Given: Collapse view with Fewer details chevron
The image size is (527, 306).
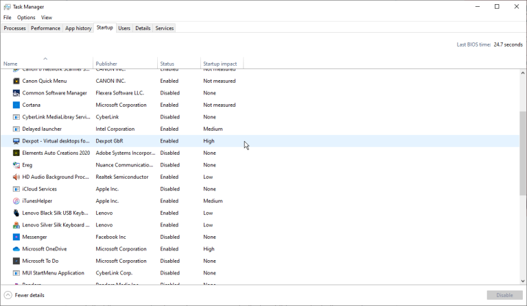Looking at the screenshot, I should [8, 295].
